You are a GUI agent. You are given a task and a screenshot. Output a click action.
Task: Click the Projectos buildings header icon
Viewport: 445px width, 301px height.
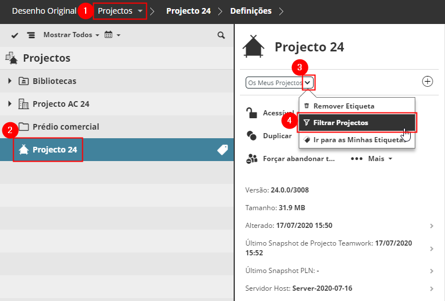click(x=11, y=58)
